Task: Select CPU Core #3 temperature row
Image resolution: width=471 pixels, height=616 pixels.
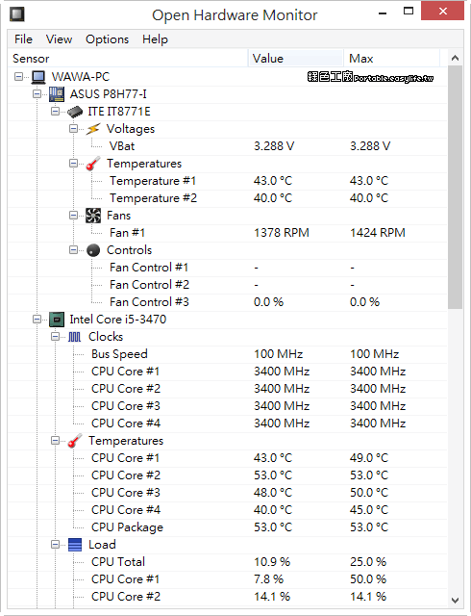Action: click(x=228, y=492)
